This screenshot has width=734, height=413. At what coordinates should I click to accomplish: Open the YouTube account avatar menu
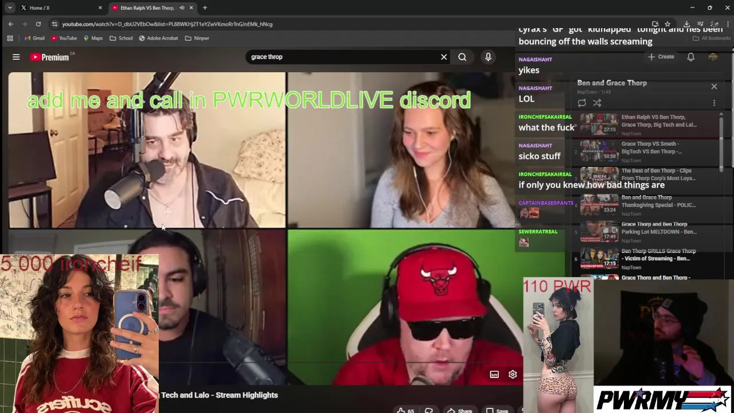click(x=713, y=57)
